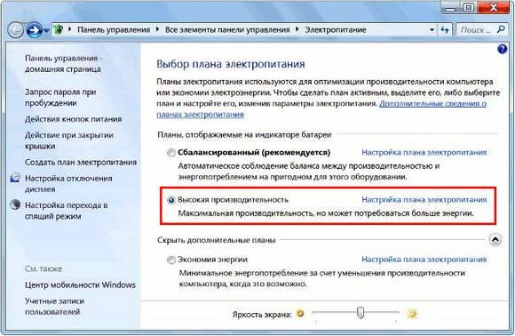
Task: Click the 'Яркость экрана' slider thumb
Action: pos(360,312)
